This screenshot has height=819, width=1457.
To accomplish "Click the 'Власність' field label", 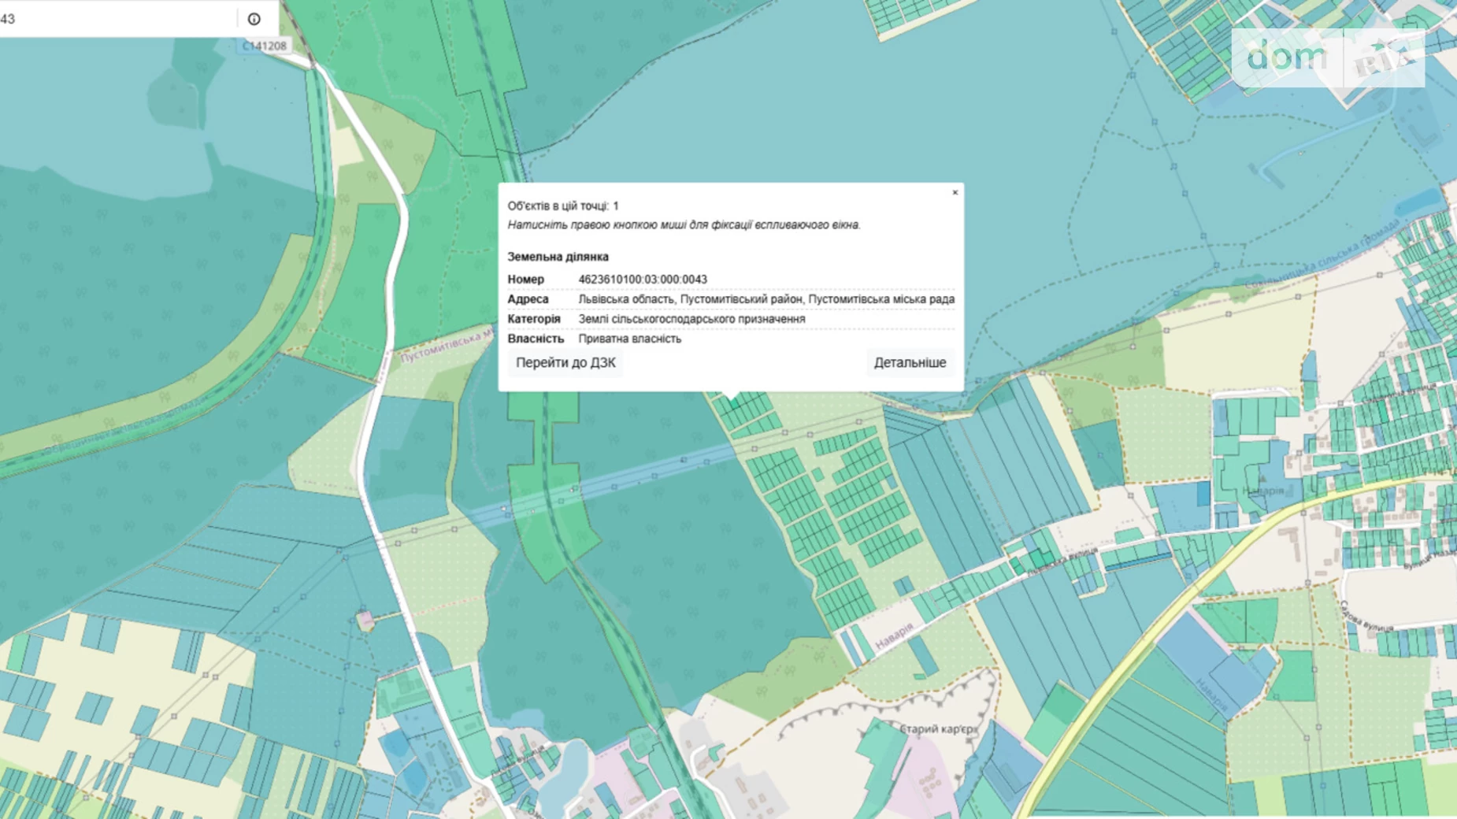I will [536, 339].
